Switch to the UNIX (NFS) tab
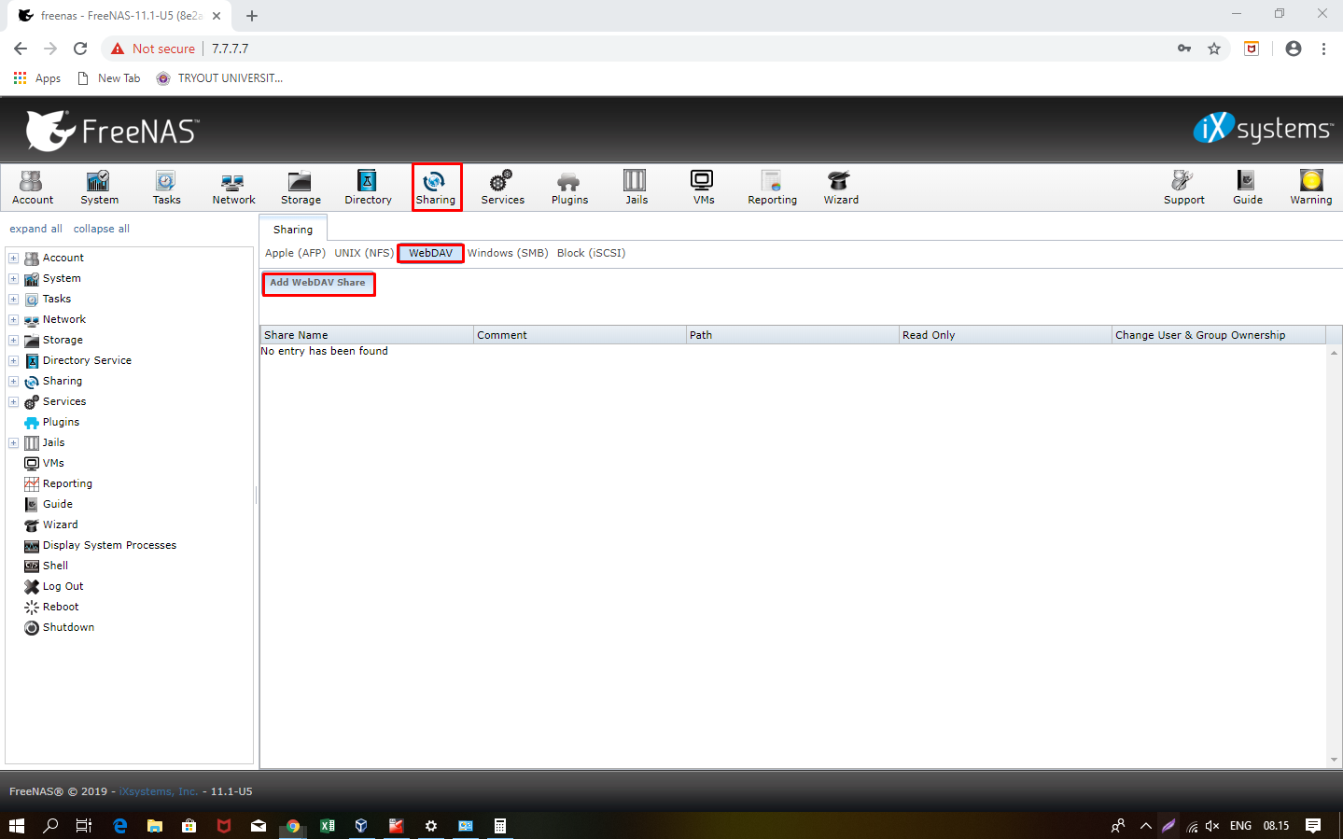1343x839 pixels. [x=364, y=253]
